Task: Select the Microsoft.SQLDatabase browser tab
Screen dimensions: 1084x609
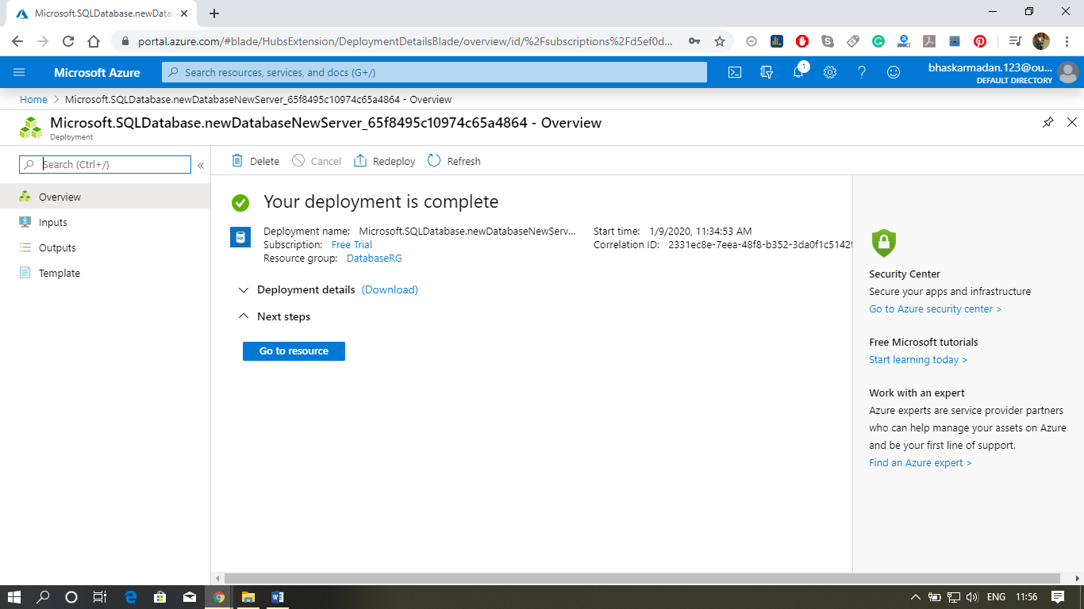Action: [x=100, y=13]
